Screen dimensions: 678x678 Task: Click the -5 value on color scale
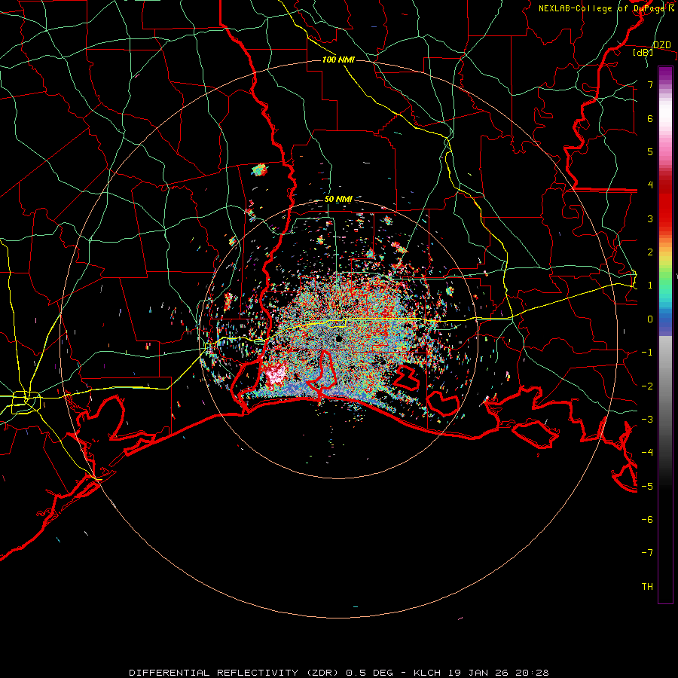(647, 486)
